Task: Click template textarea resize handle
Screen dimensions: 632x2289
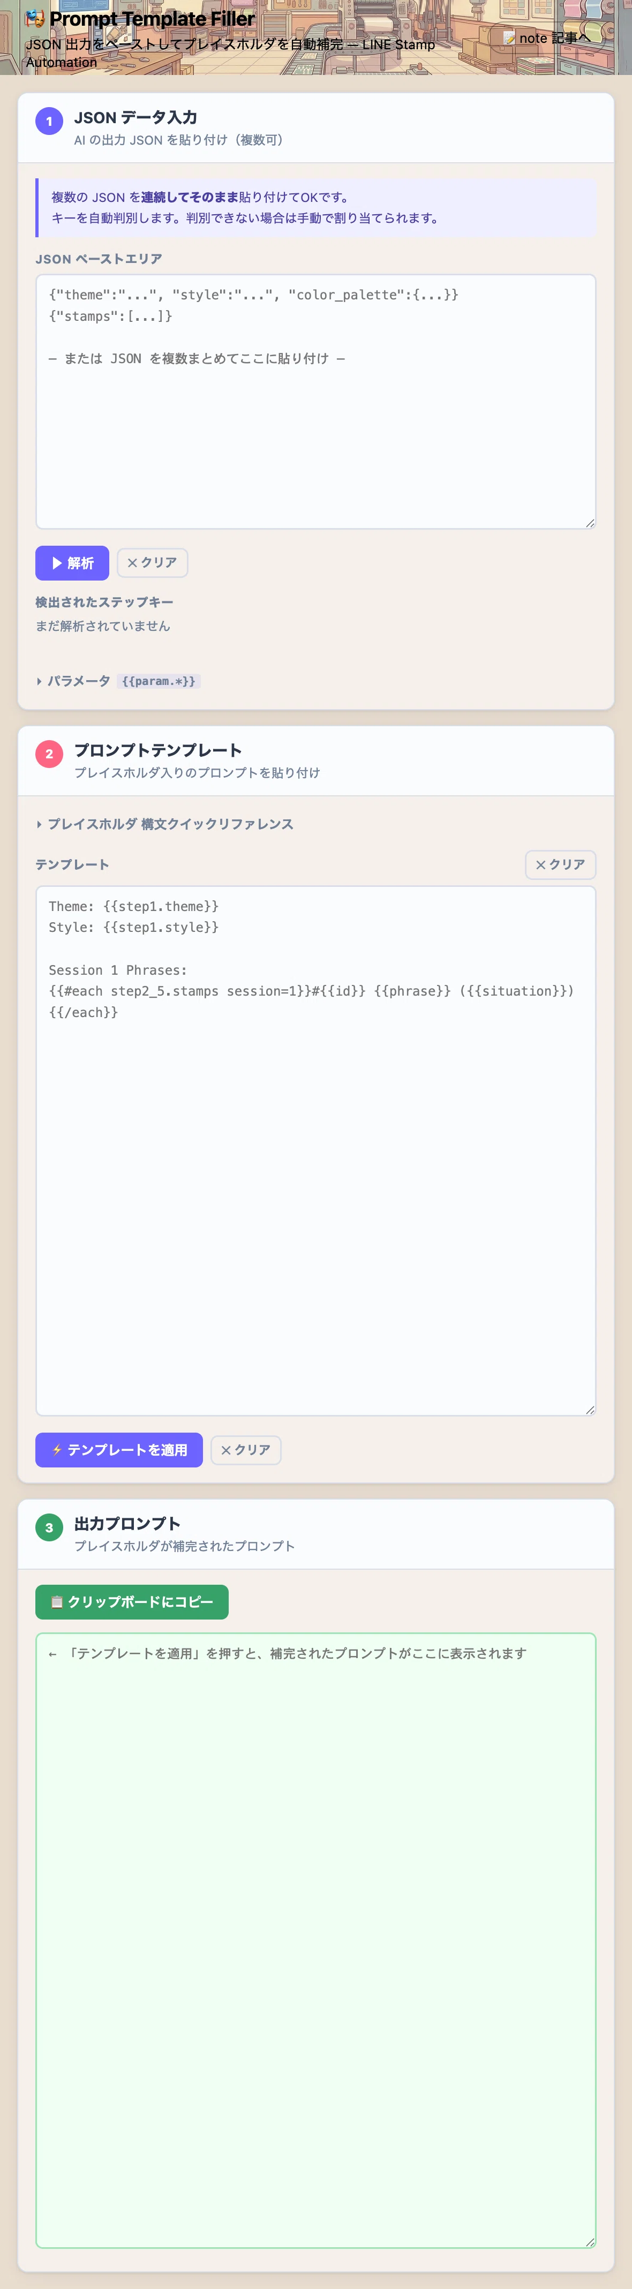Action: coord(590,1410)
